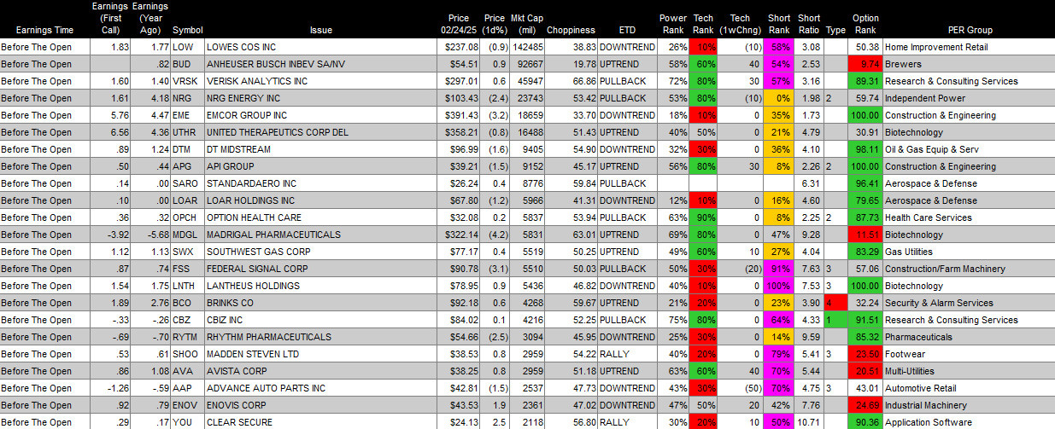Select the 66.86 choppiness value for VRSK
This screenshot has height=429, width=1055.
[x=571, y=81]
